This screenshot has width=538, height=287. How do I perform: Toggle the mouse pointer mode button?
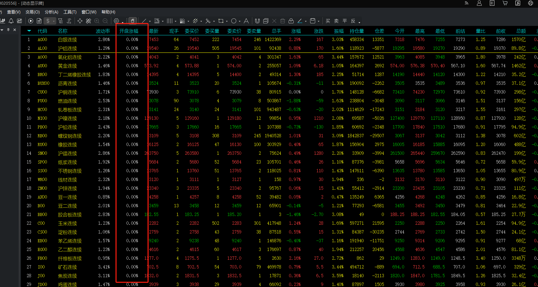[133, 21]
